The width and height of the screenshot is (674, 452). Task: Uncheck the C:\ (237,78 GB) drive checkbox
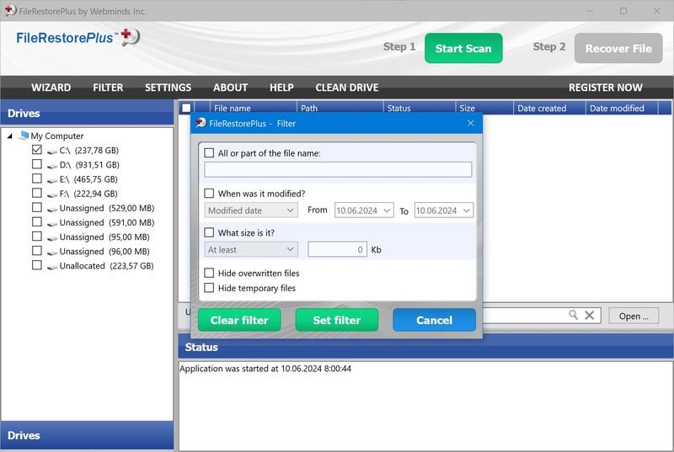point(37,150)
